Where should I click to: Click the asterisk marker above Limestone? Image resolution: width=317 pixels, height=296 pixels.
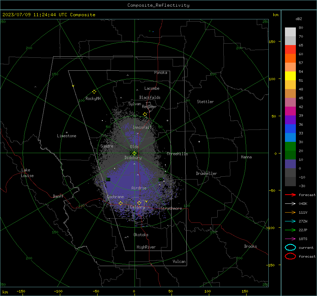click(x=67, y=133)
